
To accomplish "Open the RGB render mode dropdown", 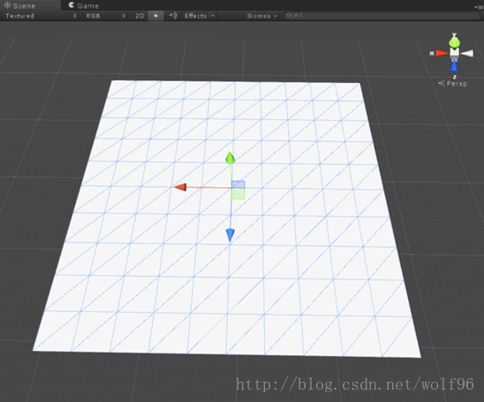I will point(105,16).
